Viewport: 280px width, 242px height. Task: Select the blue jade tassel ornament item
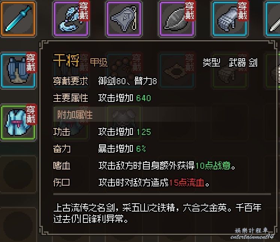(x=71, y=18)
